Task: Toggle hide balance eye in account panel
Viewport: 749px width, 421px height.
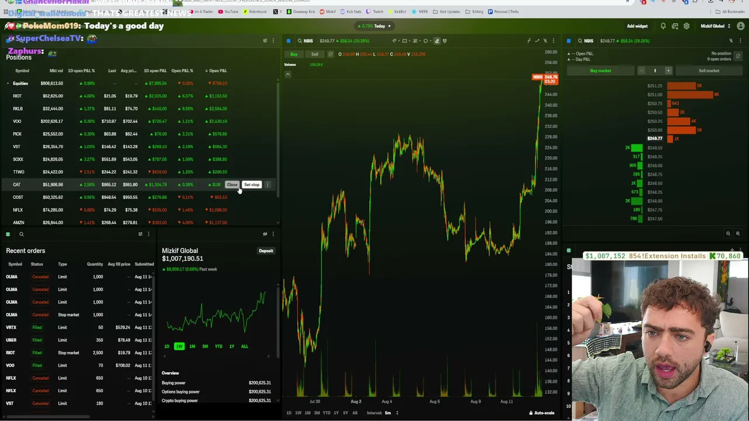Action: point(264,234)
